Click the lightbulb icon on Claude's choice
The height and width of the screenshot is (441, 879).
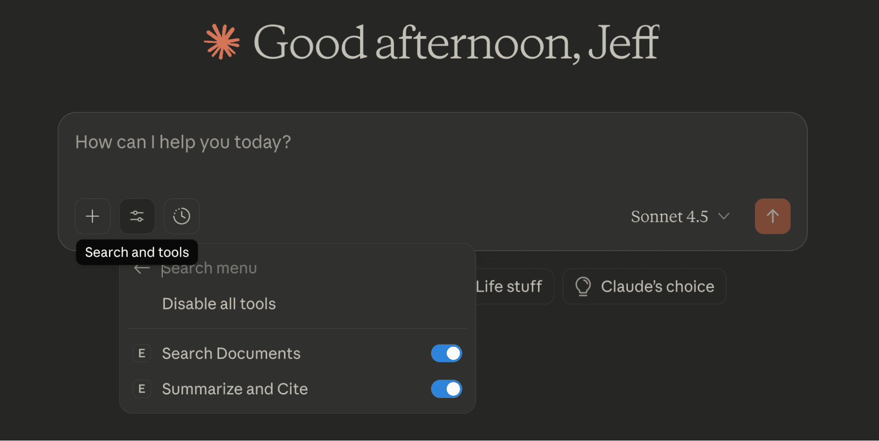click(x=583, y=287)
